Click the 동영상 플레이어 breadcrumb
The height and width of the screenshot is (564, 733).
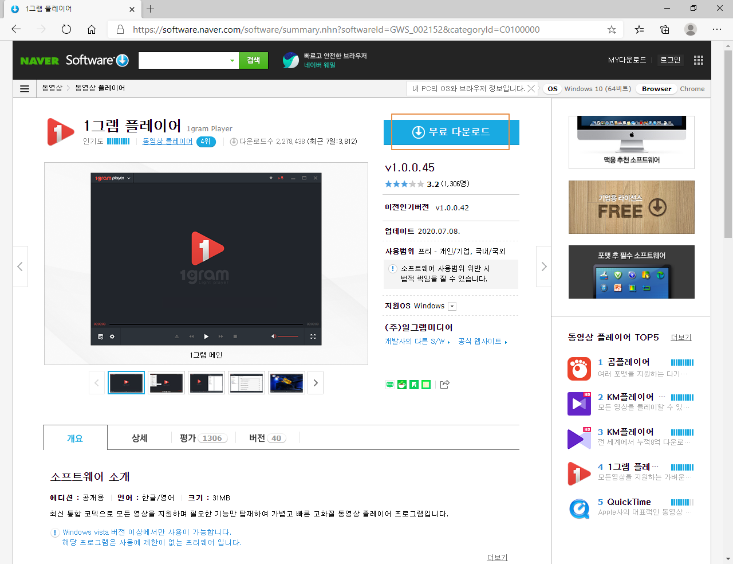click(100, 88)
